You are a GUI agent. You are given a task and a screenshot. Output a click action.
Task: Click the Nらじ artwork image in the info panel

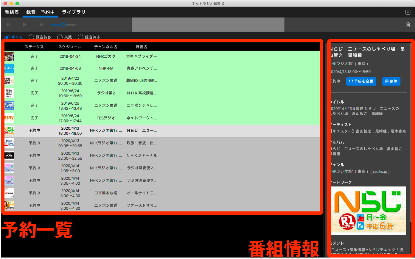click(x=369, y=209)
